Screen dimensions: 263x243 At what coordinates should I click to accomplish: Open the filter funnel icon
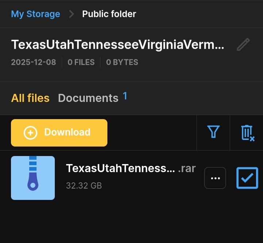coord(213,132)
